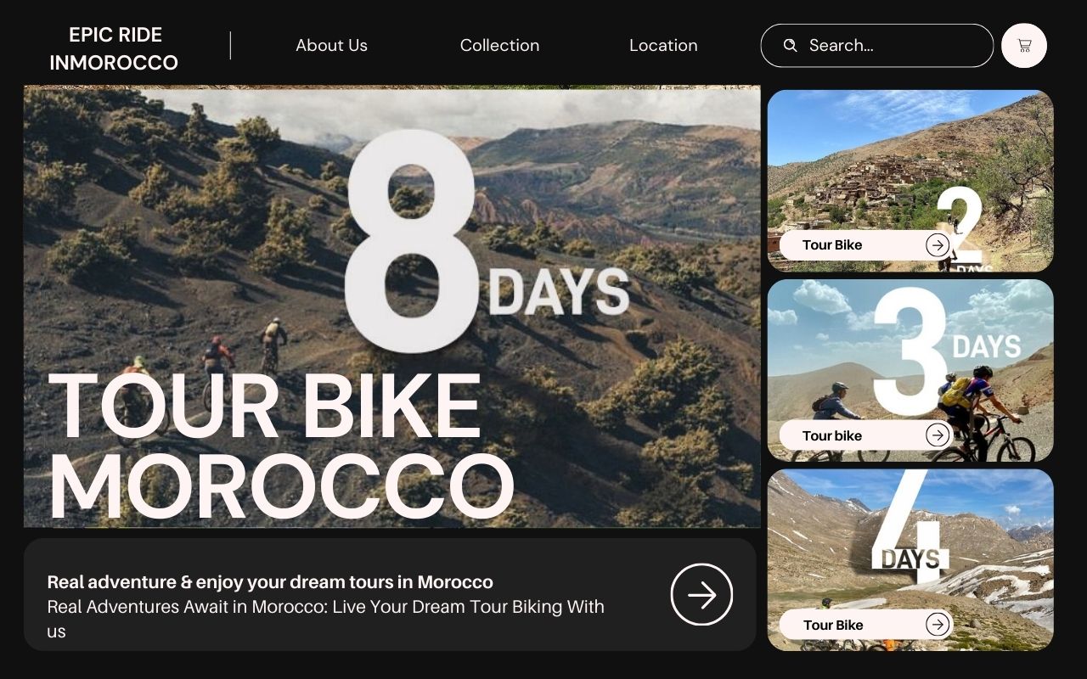
Task: Focus the Search... input field
Action: coord(892,46)
